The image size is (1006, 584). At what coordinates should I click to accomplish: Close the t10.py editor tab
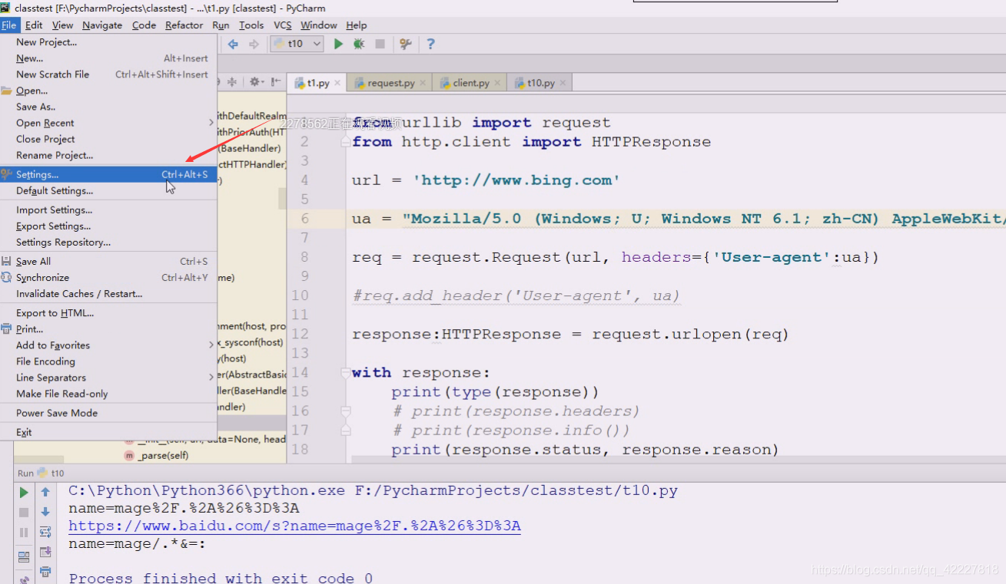[x=563, y=83]
